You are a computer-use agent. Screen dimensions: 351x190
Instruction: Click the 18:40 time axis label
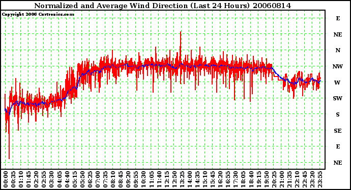[x=251, y=179]
